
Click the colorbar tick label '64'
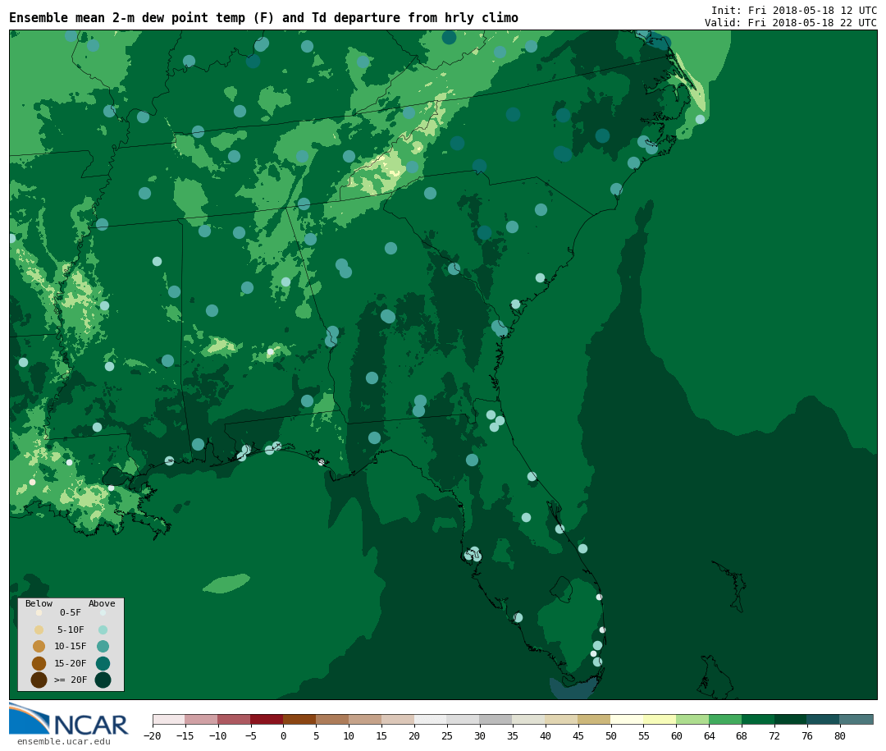(709, 735)
